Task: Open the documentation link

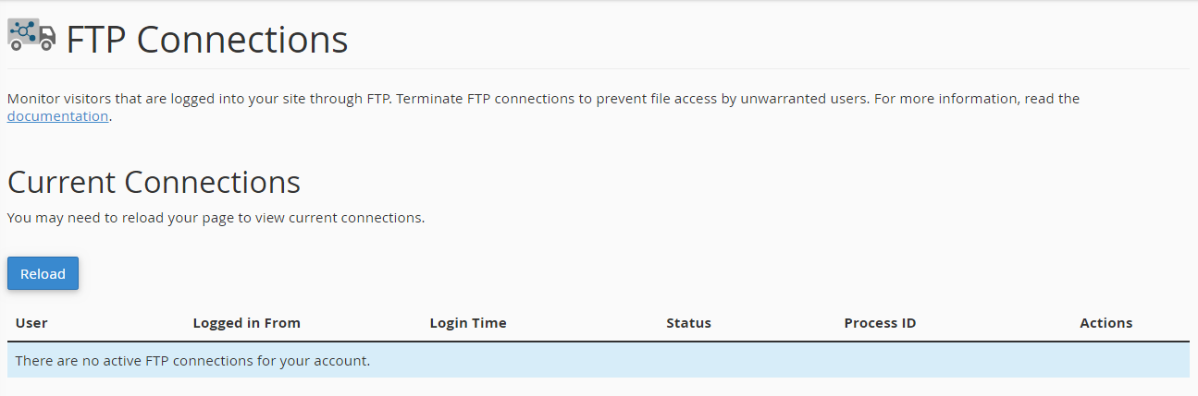Action: pyautogui.click(x=57, y=116)
